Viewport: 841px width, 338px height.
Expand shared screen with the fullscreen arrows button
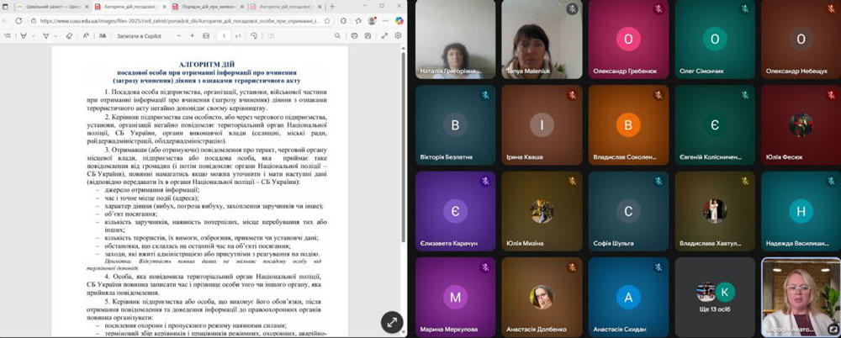392,321
